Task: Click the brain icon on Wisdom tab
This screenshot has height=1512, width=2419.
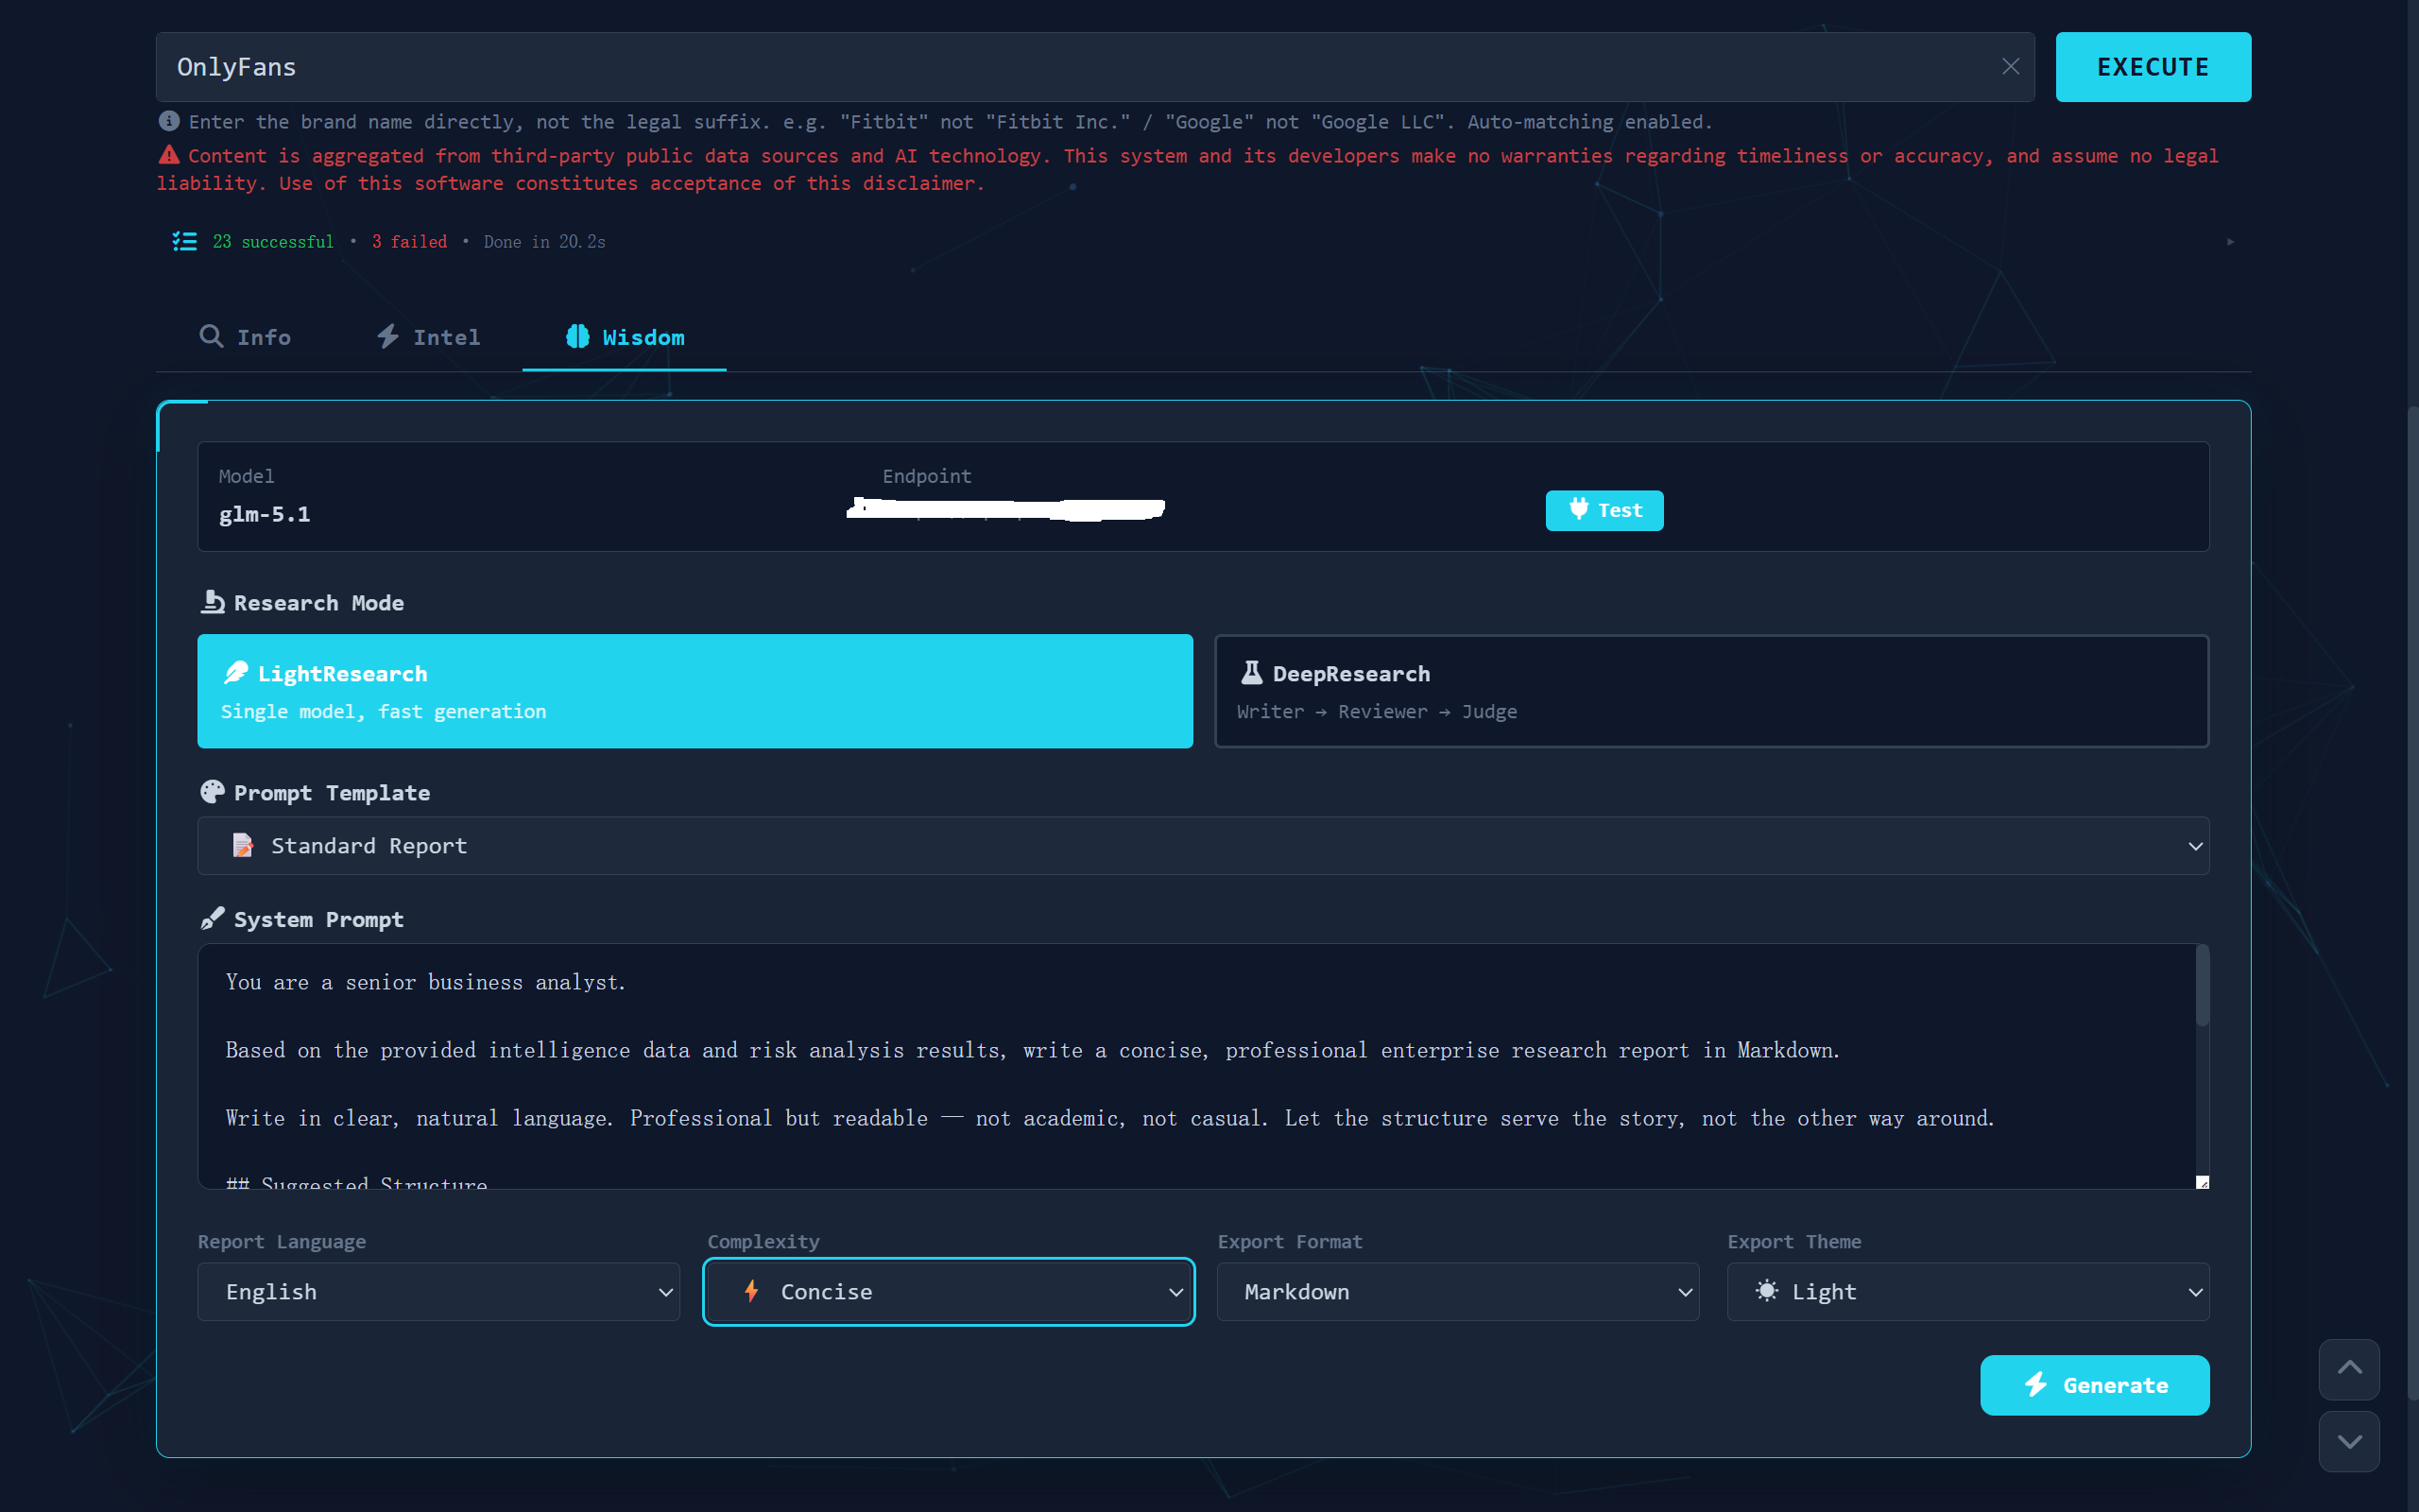Action: [x=577, y=336]
